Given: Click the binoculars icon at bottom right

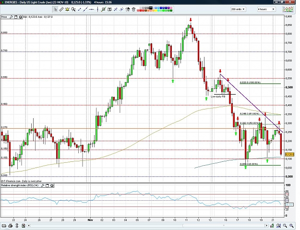Looking at the screenshot, I should [278, 226].
